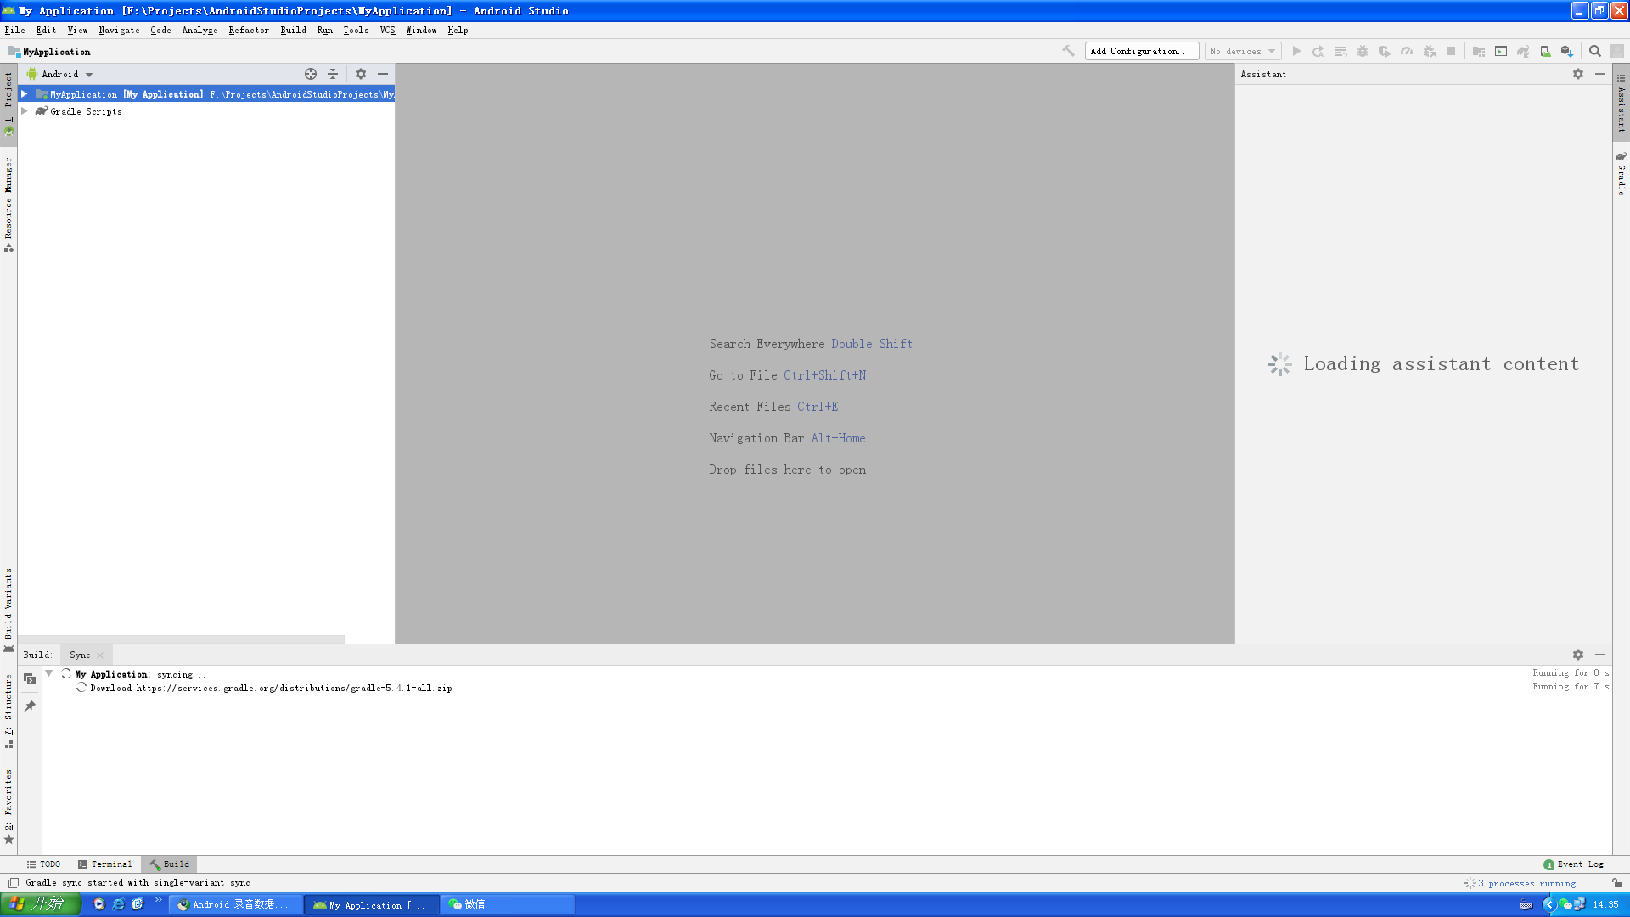
Task: Click Sync Project with Gradle Files icon
Action: click(1523, 51)
